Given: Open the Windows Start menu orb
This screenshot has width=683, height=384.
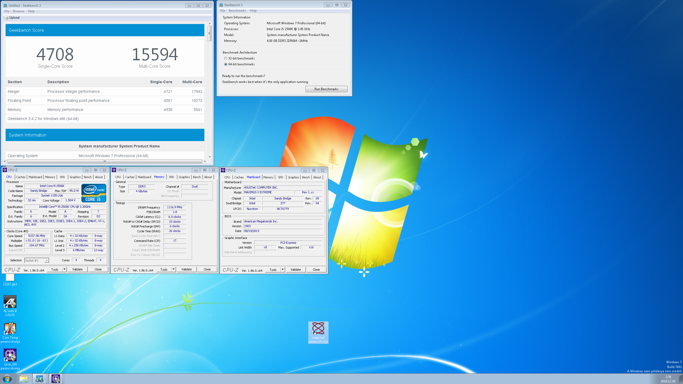Looking at the screenshot, I should tap(7, 379).
